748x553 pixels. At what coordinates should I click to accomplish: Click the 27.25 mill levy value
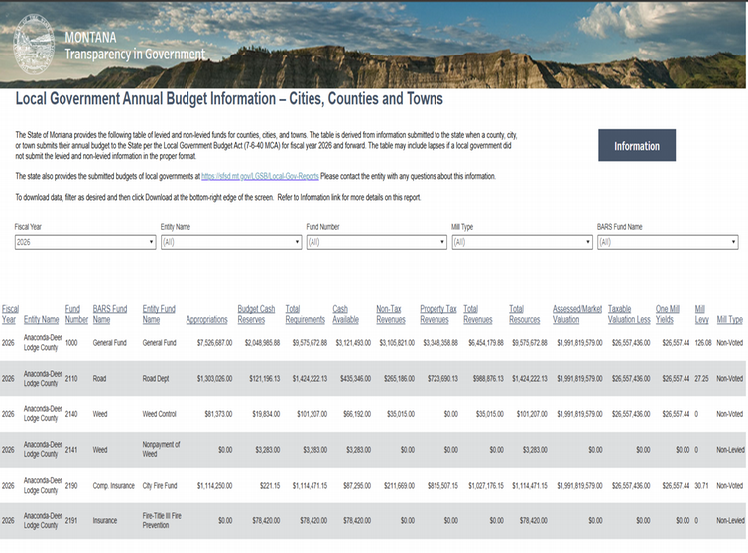(701, 378)
